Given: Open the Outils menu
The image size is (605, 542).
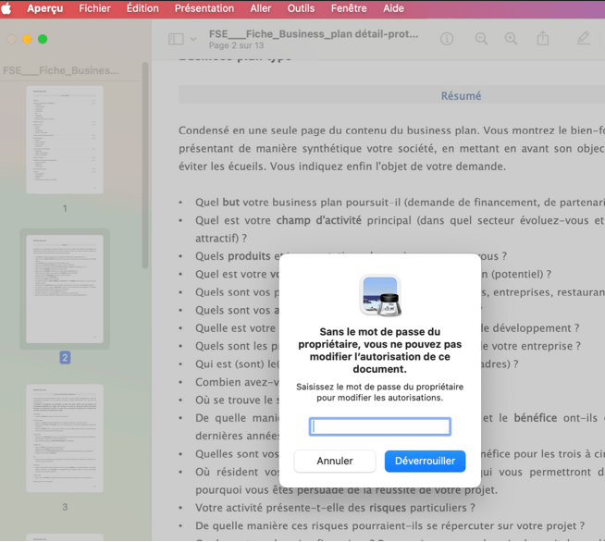Looking at the screenshot, I should [301, 8].
